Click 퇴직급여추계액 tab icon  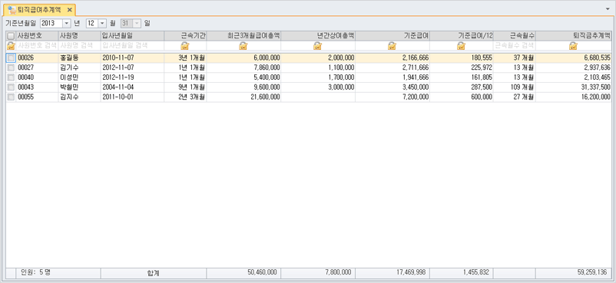tap(12, 9)
